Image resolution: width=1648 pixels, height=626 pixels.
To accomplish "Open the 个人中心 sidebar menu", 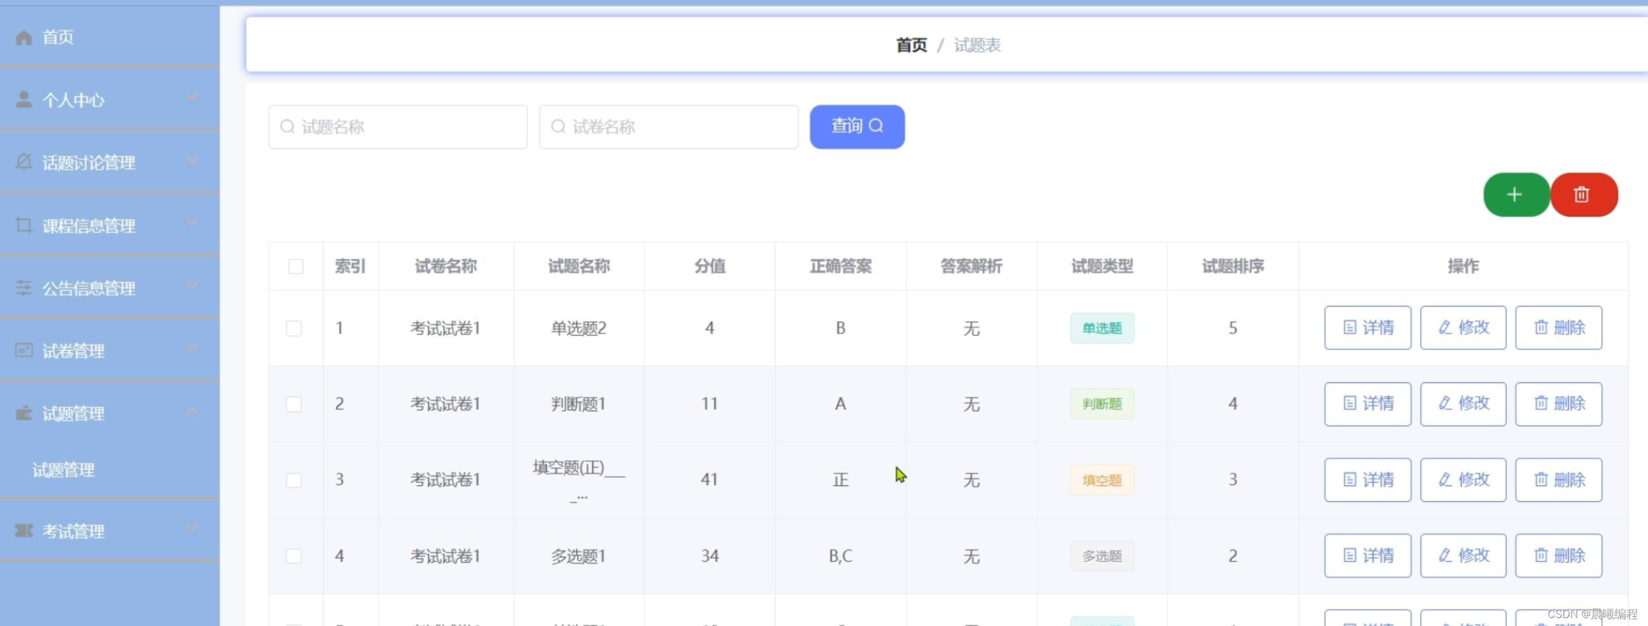I will tap(110, 100).
